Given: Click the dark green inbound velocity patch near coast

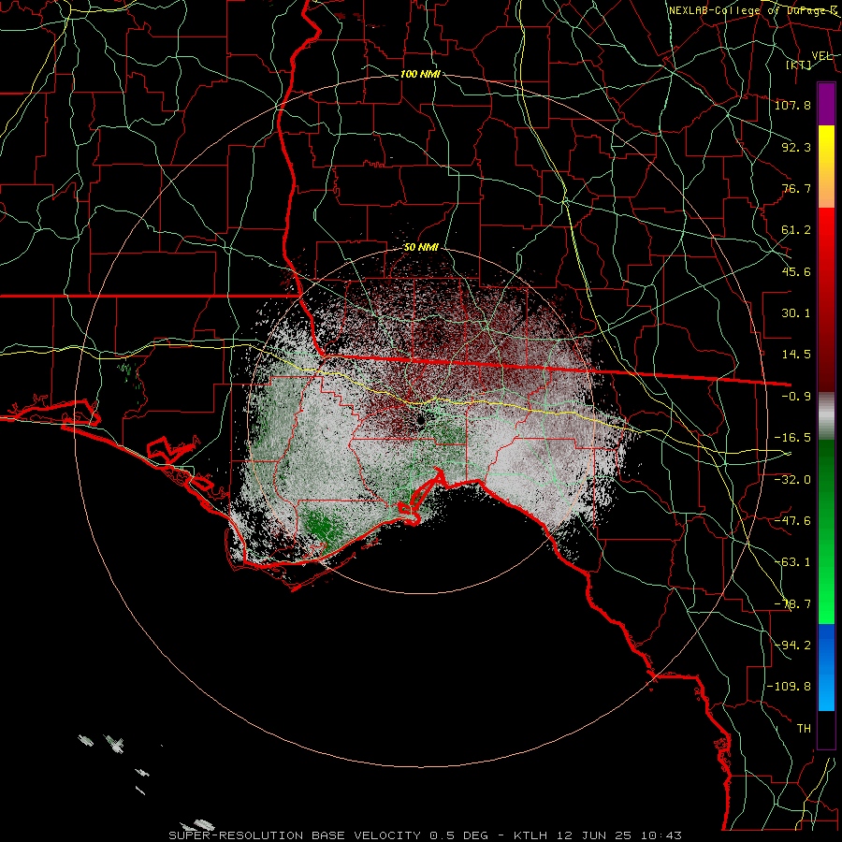Looking at the screenshot, I should [x=321, y=525].
